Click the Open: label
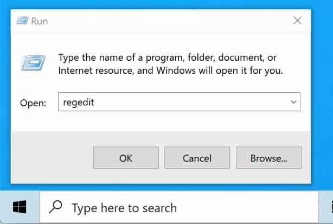333x224 pixels. click(x=33, y=103)
